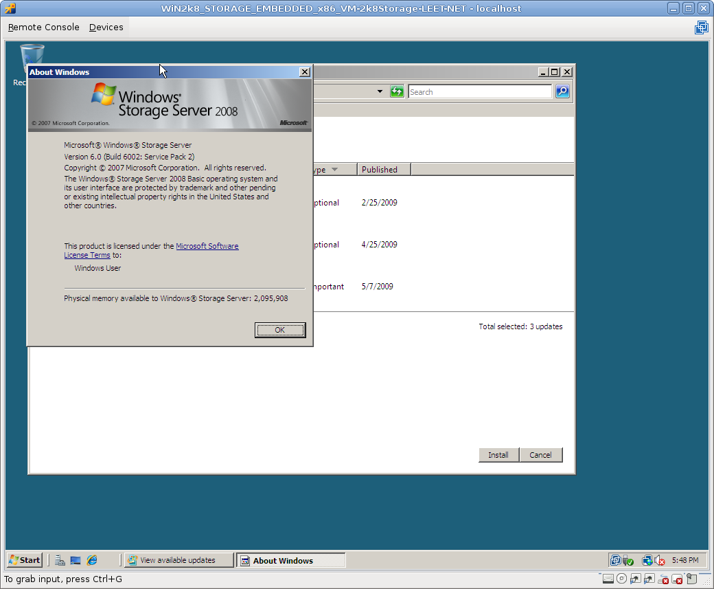Expand the address bar dropdown arrow
Screen dimensions: 714x589
380,92
